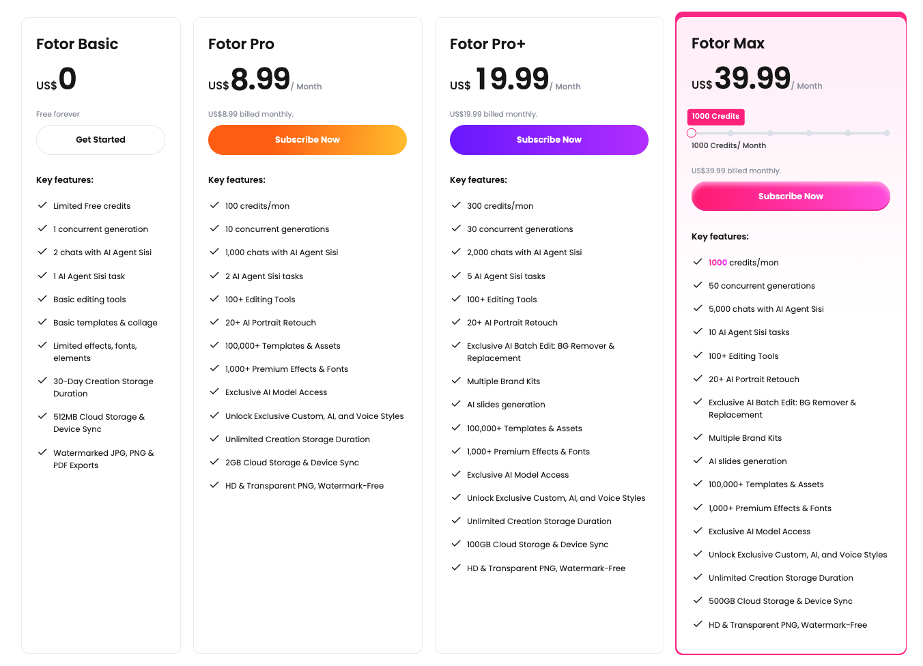Hit the pink Subscribe Now button for Fotor Max
Image resolution: width=923 pixels, height=666 pixels.
[791, 197]
